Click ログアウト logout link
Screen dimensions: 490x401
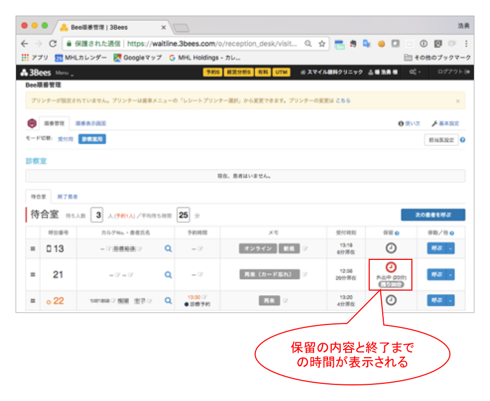coord(454,72)
